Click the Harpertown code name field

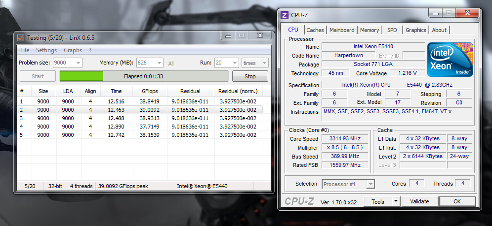point(349,55)
